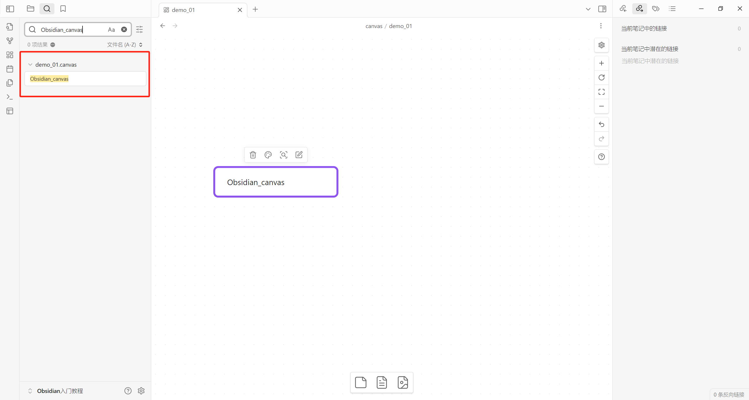Add a new blank card to canvas

pyautogui.click(x=360, y=382)
